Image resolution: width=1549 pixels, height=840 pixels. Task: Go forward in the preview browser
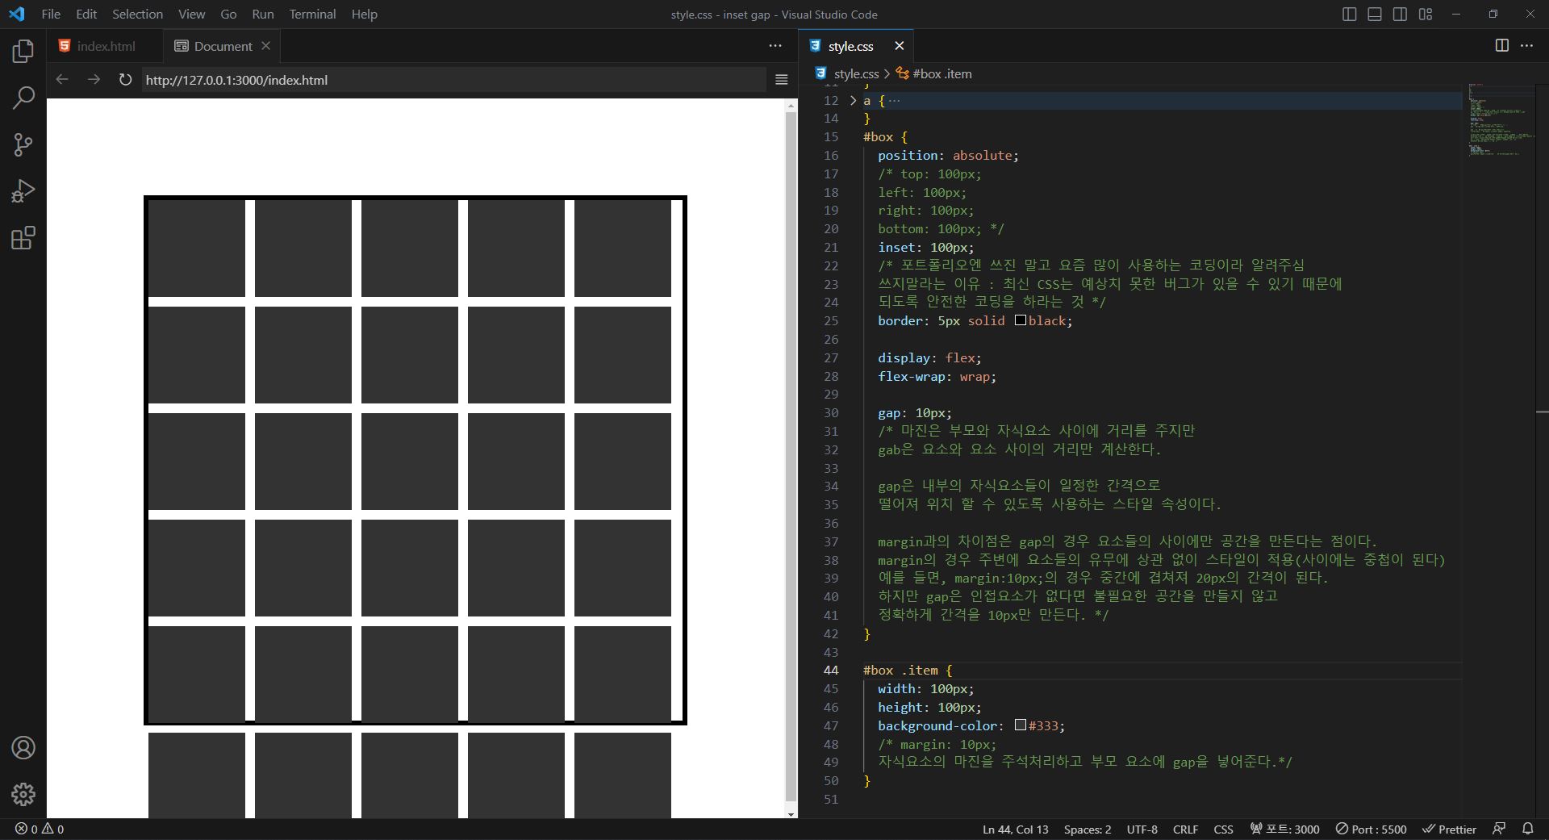(94, 80)
